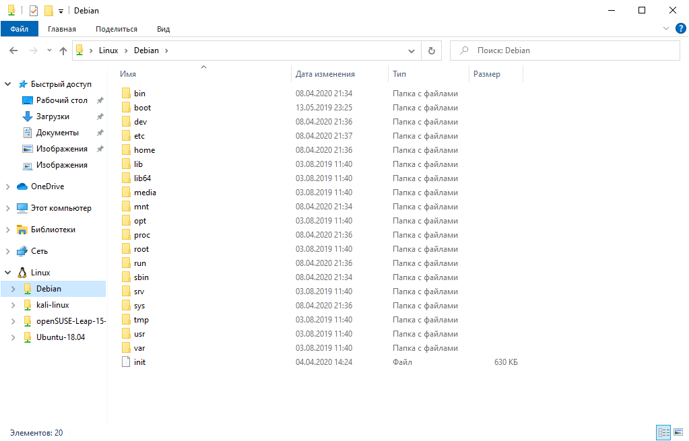Viewport: 689px width, 441px height.
Task: Click the Back navigation arrow
Action: 13,50
